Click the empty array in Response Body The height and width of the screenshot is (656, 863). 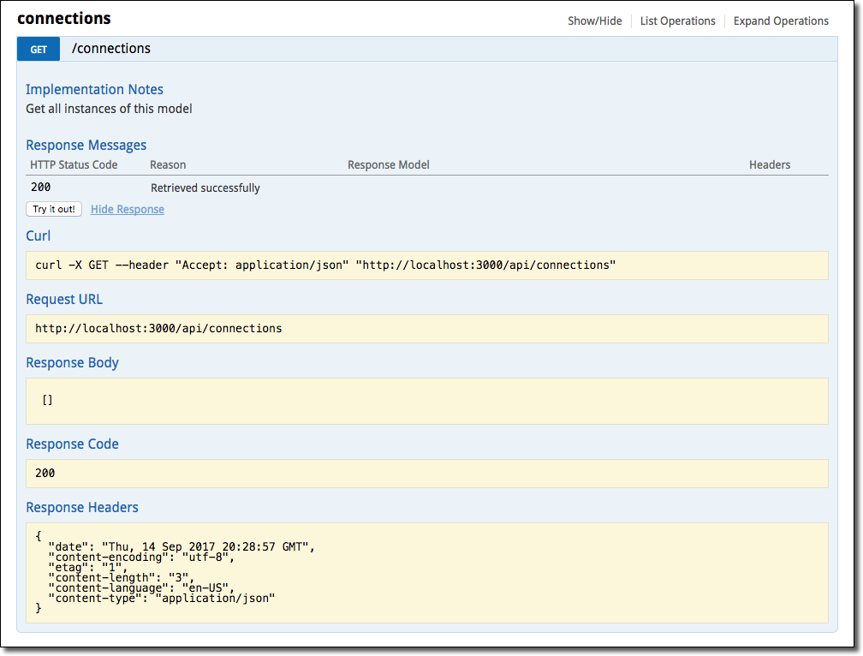pos(47,400)
